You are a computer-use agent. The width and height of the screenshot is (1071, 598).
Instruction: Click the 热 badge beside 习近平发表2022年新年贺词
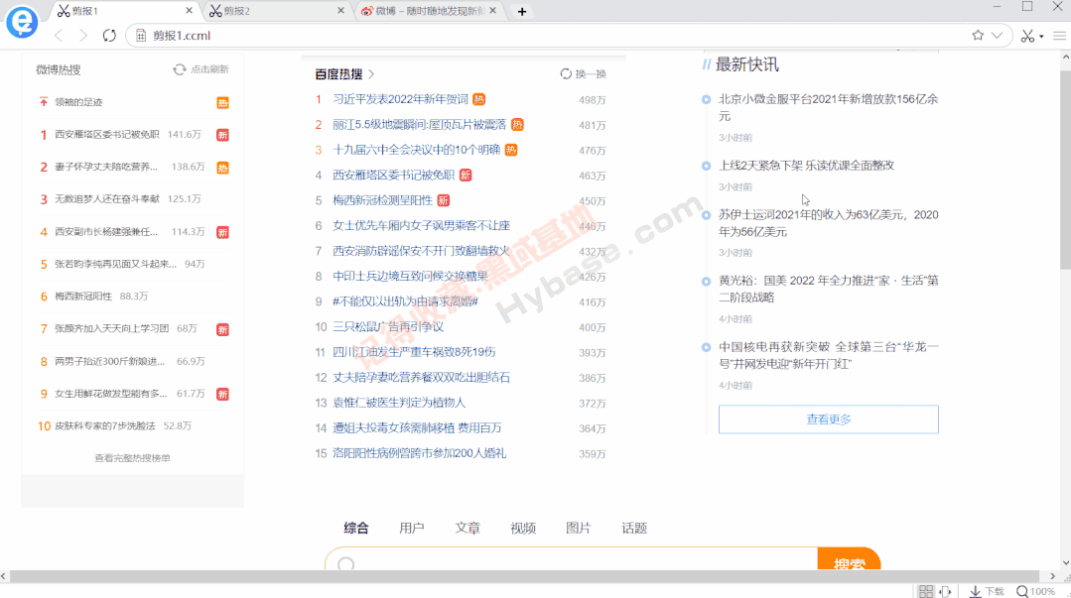pyautogui.click(x=479, y=99)
